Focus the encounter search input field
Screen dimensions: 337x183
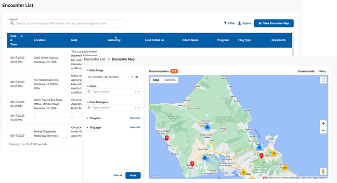[x=67, y=23]
